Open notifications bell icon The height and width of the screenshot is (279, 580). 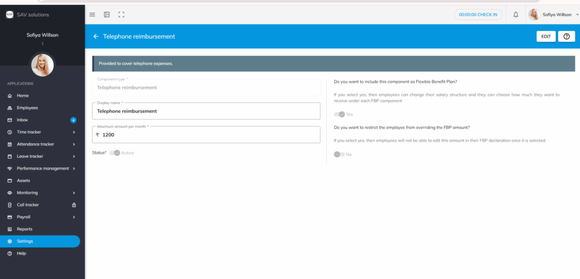(515, 15)
